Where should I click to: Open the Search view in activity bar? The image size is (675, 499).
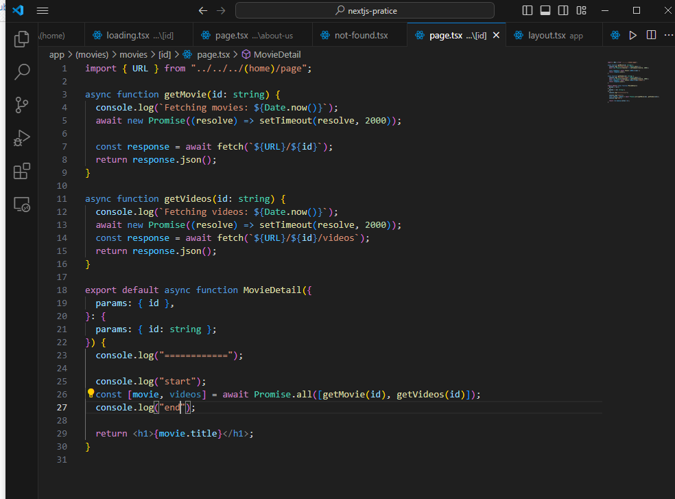pos(22,71)
